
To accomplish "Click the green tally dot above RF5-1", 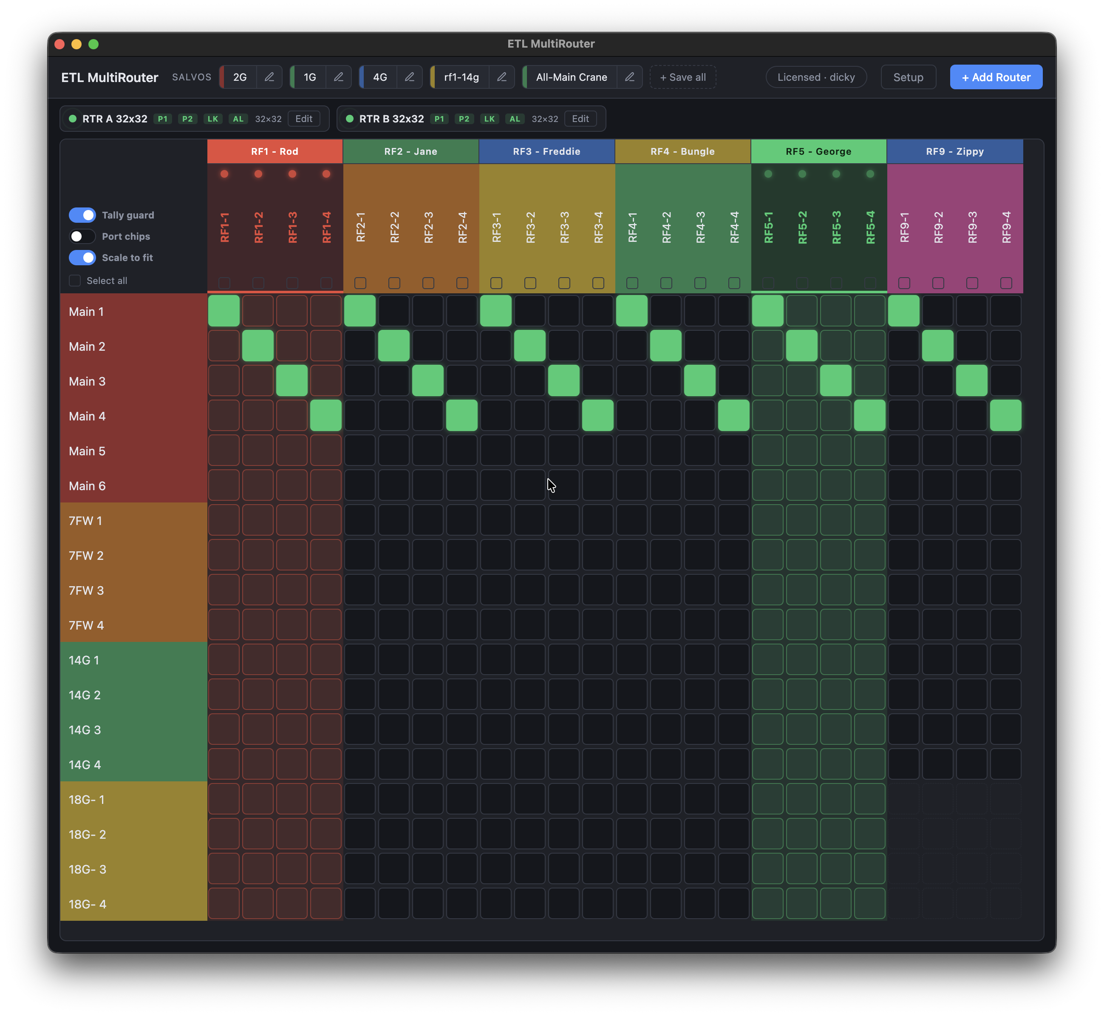I will [x=768, y=174].
